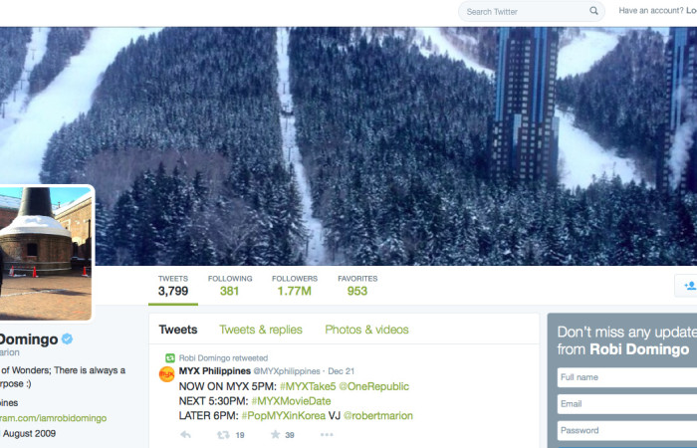
Task: Click the blue verified badge
Action: (x=67, y=338)
